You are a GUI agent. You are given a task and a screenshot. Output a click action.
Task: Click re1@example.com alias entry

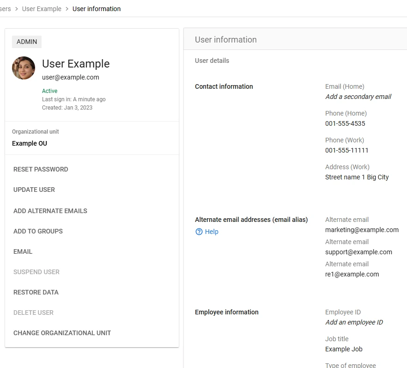[x=352, y=274]
